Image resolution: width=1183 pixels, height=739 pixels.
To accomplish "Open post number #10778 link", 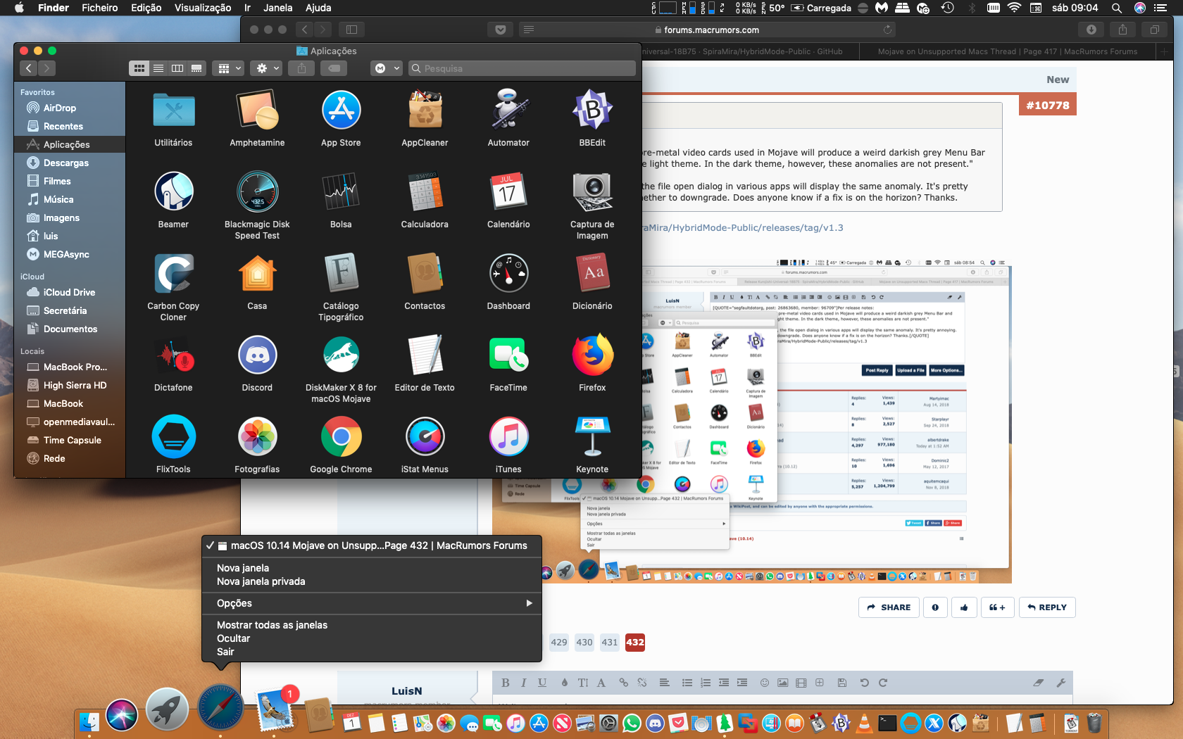I will coord(1048,106).
